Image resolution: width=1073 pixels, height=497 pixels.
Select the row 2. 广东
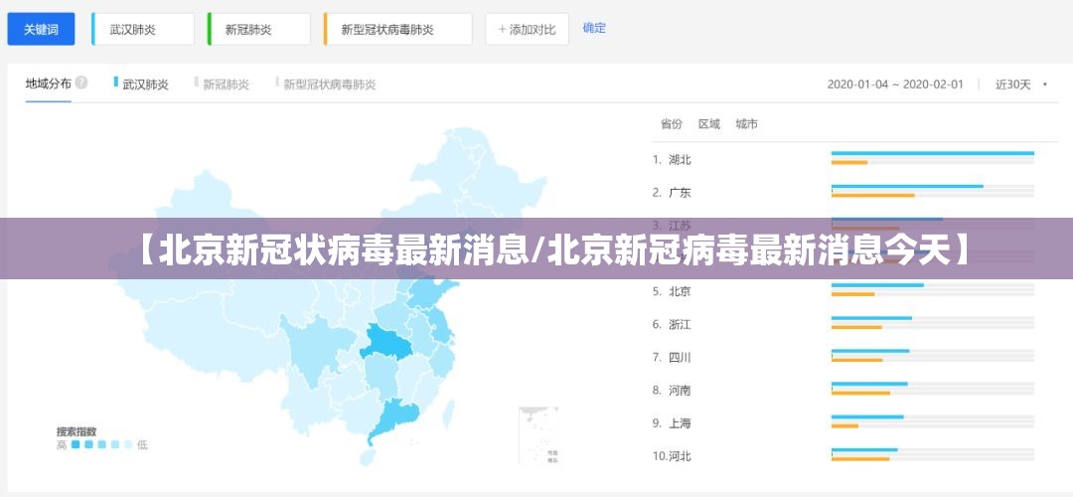[x=843, y=193]
